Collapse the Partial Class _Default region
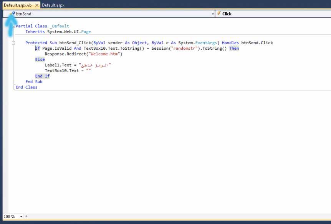This screenshot has width=331, height=224. [x=13, y=26]
